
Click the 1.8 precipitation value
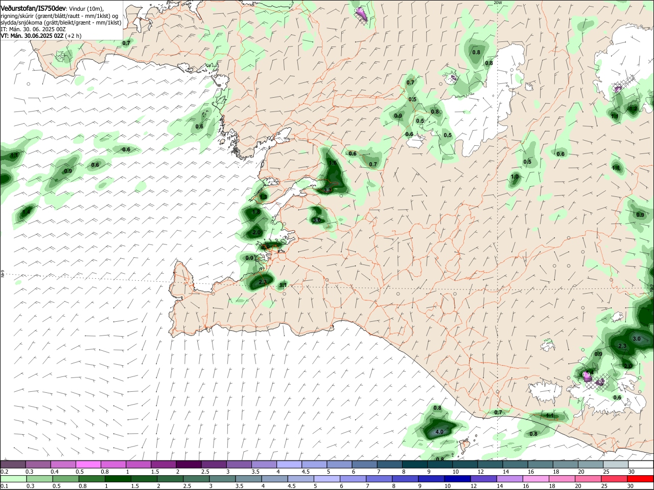256,212
